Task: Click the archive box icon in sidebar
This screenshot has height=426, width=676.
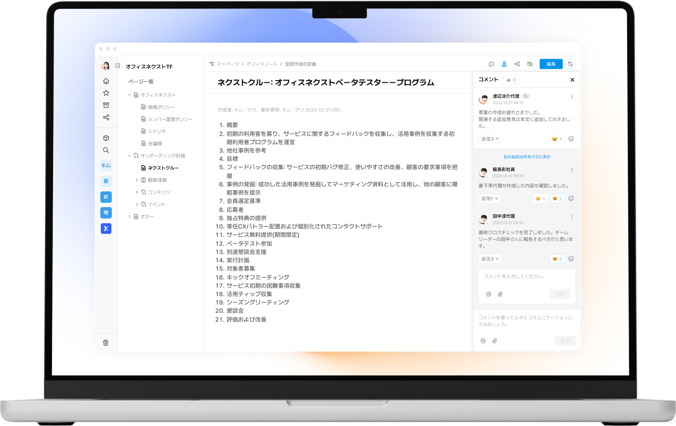Action: pyautogui.click(x=106, y=105)
